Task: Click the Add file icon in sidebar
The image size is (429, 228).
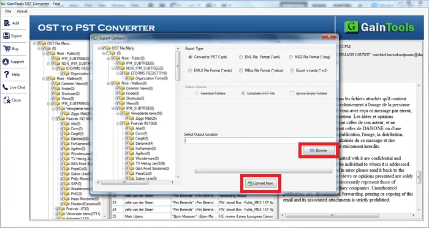Action: tap(7, 23)
